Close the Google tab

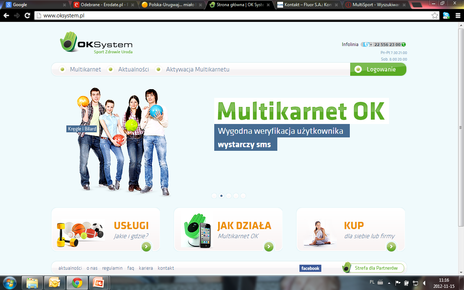[x=65, y=5]
